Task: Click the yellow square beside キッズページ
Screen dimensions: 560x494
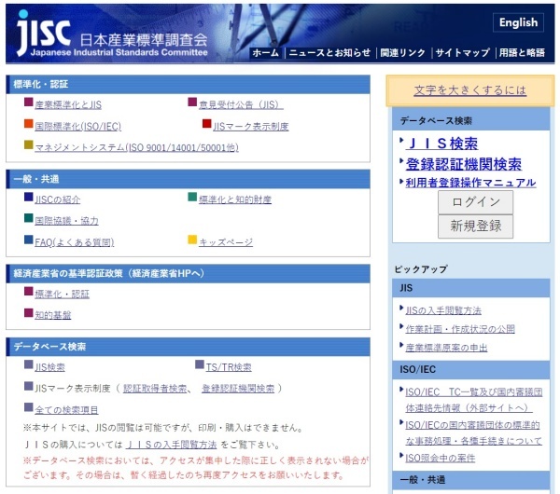Action: coord(192,240)
